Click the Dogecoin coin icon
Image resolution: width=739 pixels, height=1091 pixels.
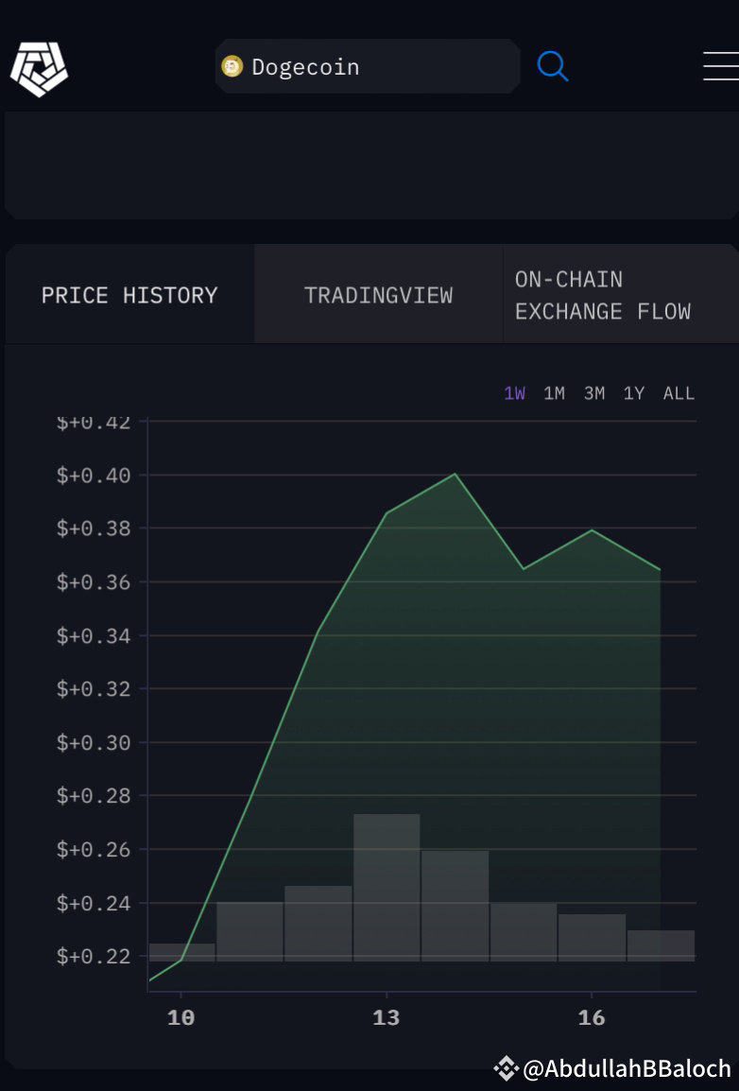[x=232, y=67]
